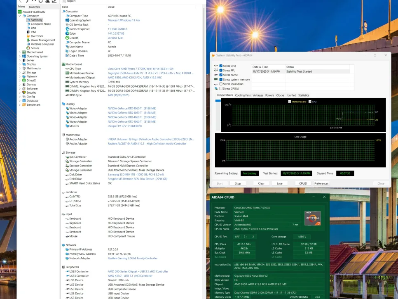Open the Favorites tab

[34, 7]
